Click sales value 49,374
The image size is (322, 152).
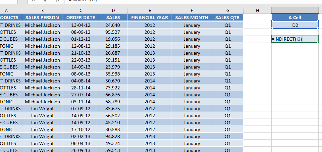coord(113,143)
